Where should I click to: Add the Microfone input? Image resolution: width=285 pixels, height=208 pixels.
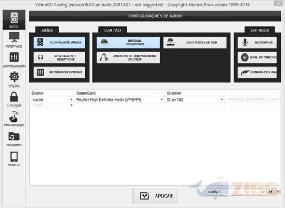click(257, 43)
